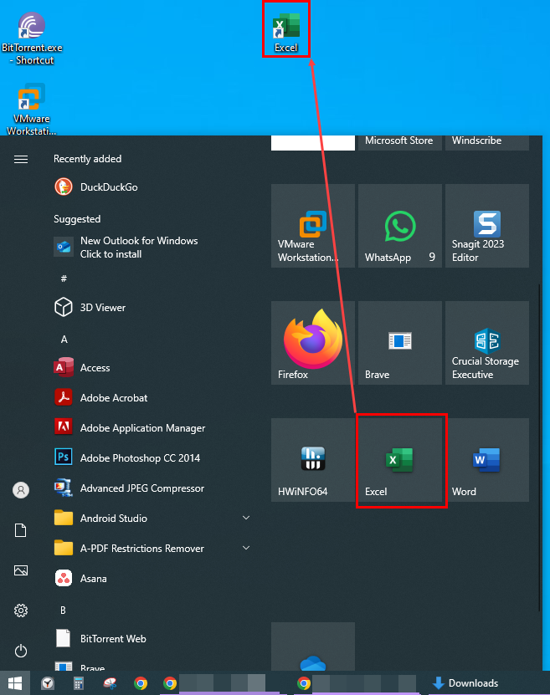Open the VMware Workstation desktop shortcut
550x695 pixels.
(x=32, y=109)
